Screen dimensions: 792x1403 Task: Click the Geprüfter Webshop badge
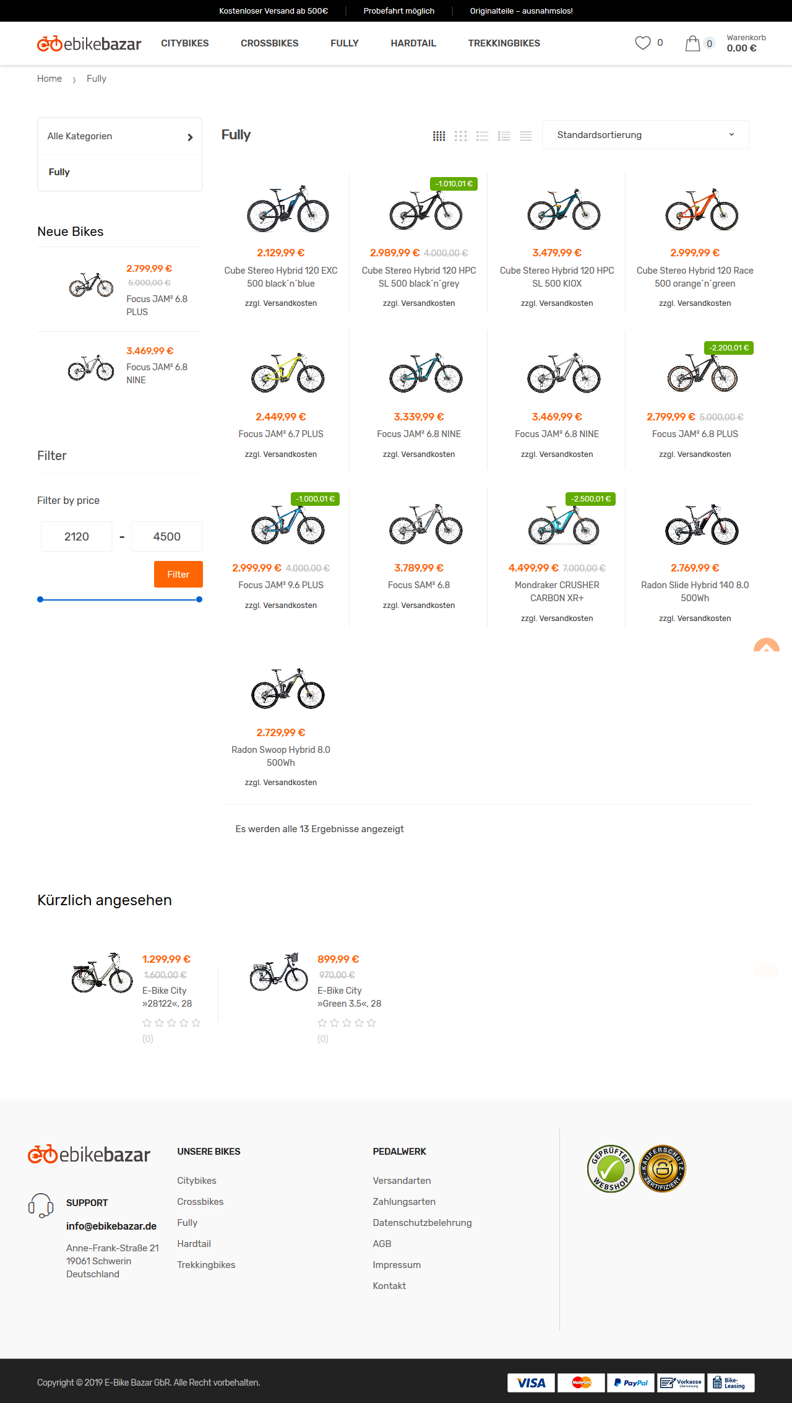[x=611, y=1168]
